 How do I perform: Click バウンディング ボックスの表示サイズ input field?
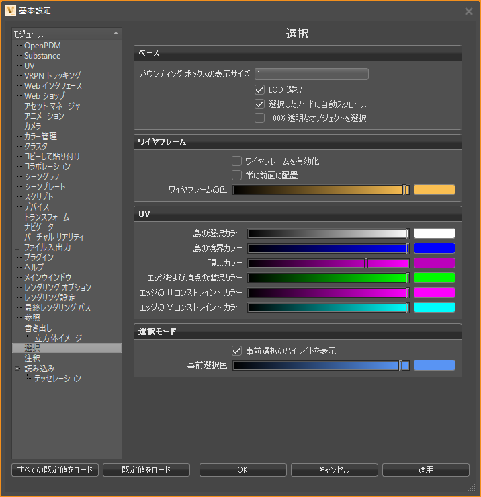tap(312, 74)
